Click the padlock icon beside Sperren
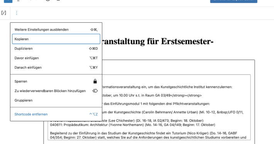Image resolution: width=274 pixels, height=144 pixels. tap(95, 81)
